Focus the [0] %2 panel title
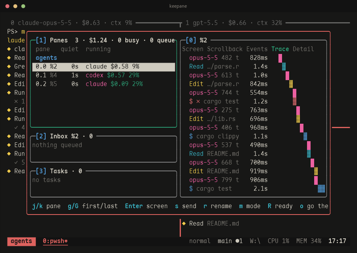Screen dimensions: 357x253 tap(196, 40)
